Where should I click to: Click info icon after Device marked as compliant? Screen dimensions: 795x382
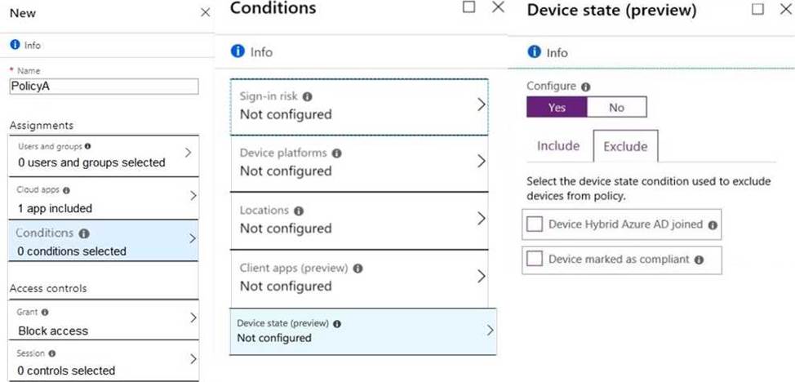699,260
